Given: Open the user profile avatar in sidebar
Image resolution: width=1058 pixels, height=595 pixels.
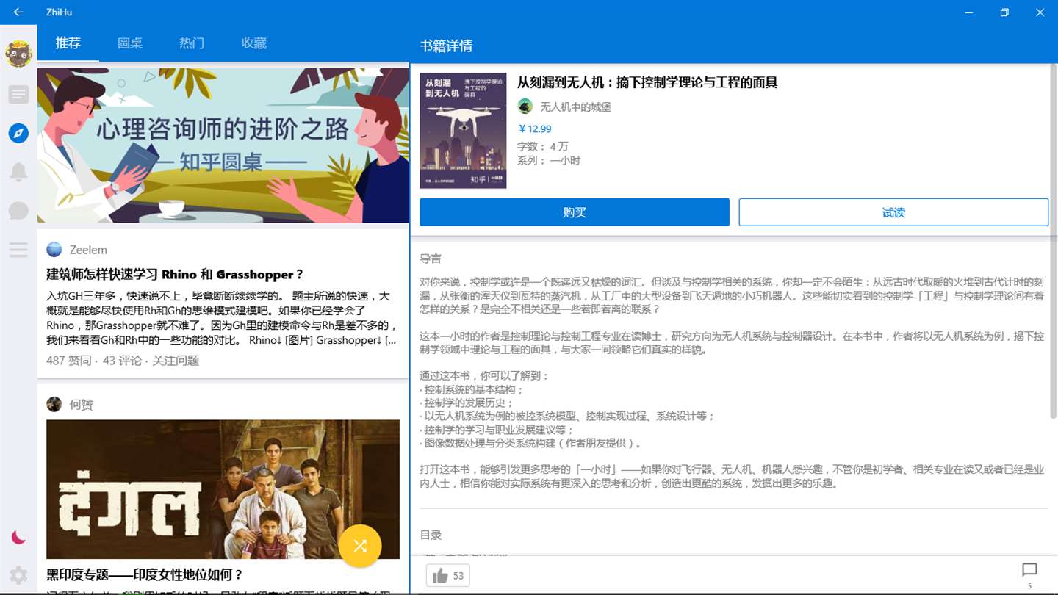Looking at the screenshot, I should [18, 54].
